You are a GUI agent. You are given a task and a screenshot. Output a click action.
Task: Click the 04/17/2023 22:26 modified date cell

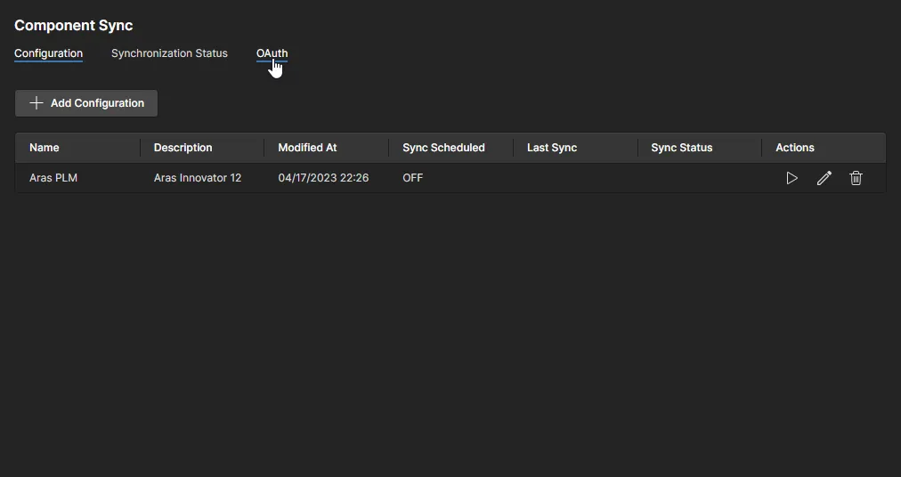point(323,178)
